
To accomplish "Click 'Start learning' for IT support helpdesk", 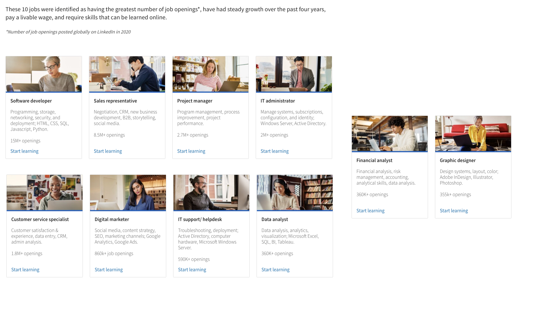I will coord(192,269).
